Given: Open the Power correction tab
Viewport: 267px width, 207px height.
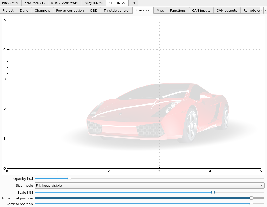Looking at the screenshot, I should pos(70,10).
